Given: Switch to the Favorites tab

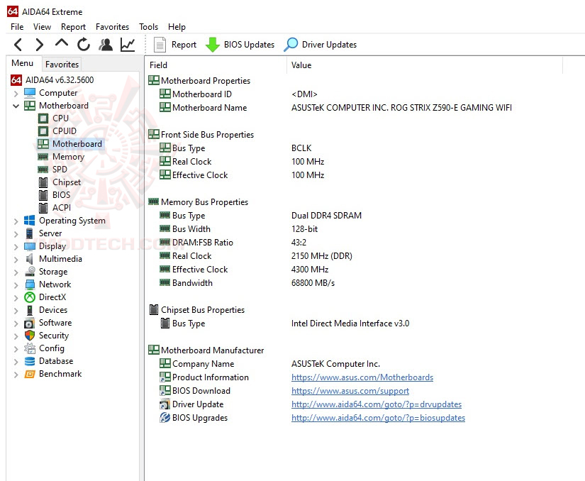Looking at the screenshot, I should coord(62,64).
